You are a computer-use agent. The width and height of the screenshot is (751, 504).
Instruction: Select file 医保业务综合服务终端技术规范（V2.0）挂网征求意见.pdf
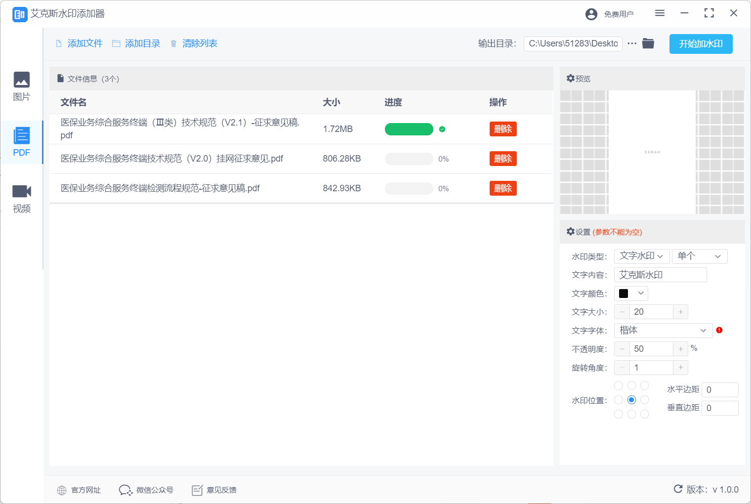coord(172,159)
